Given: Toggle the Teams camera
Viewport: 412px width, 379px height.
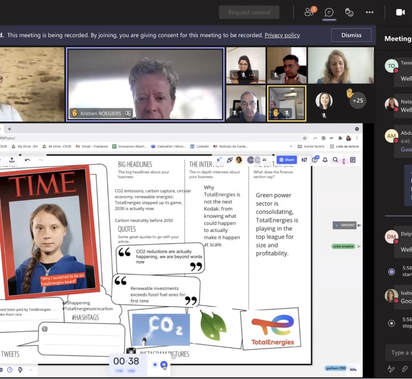Looking at the screenshot, I should (x=400, y=12).
